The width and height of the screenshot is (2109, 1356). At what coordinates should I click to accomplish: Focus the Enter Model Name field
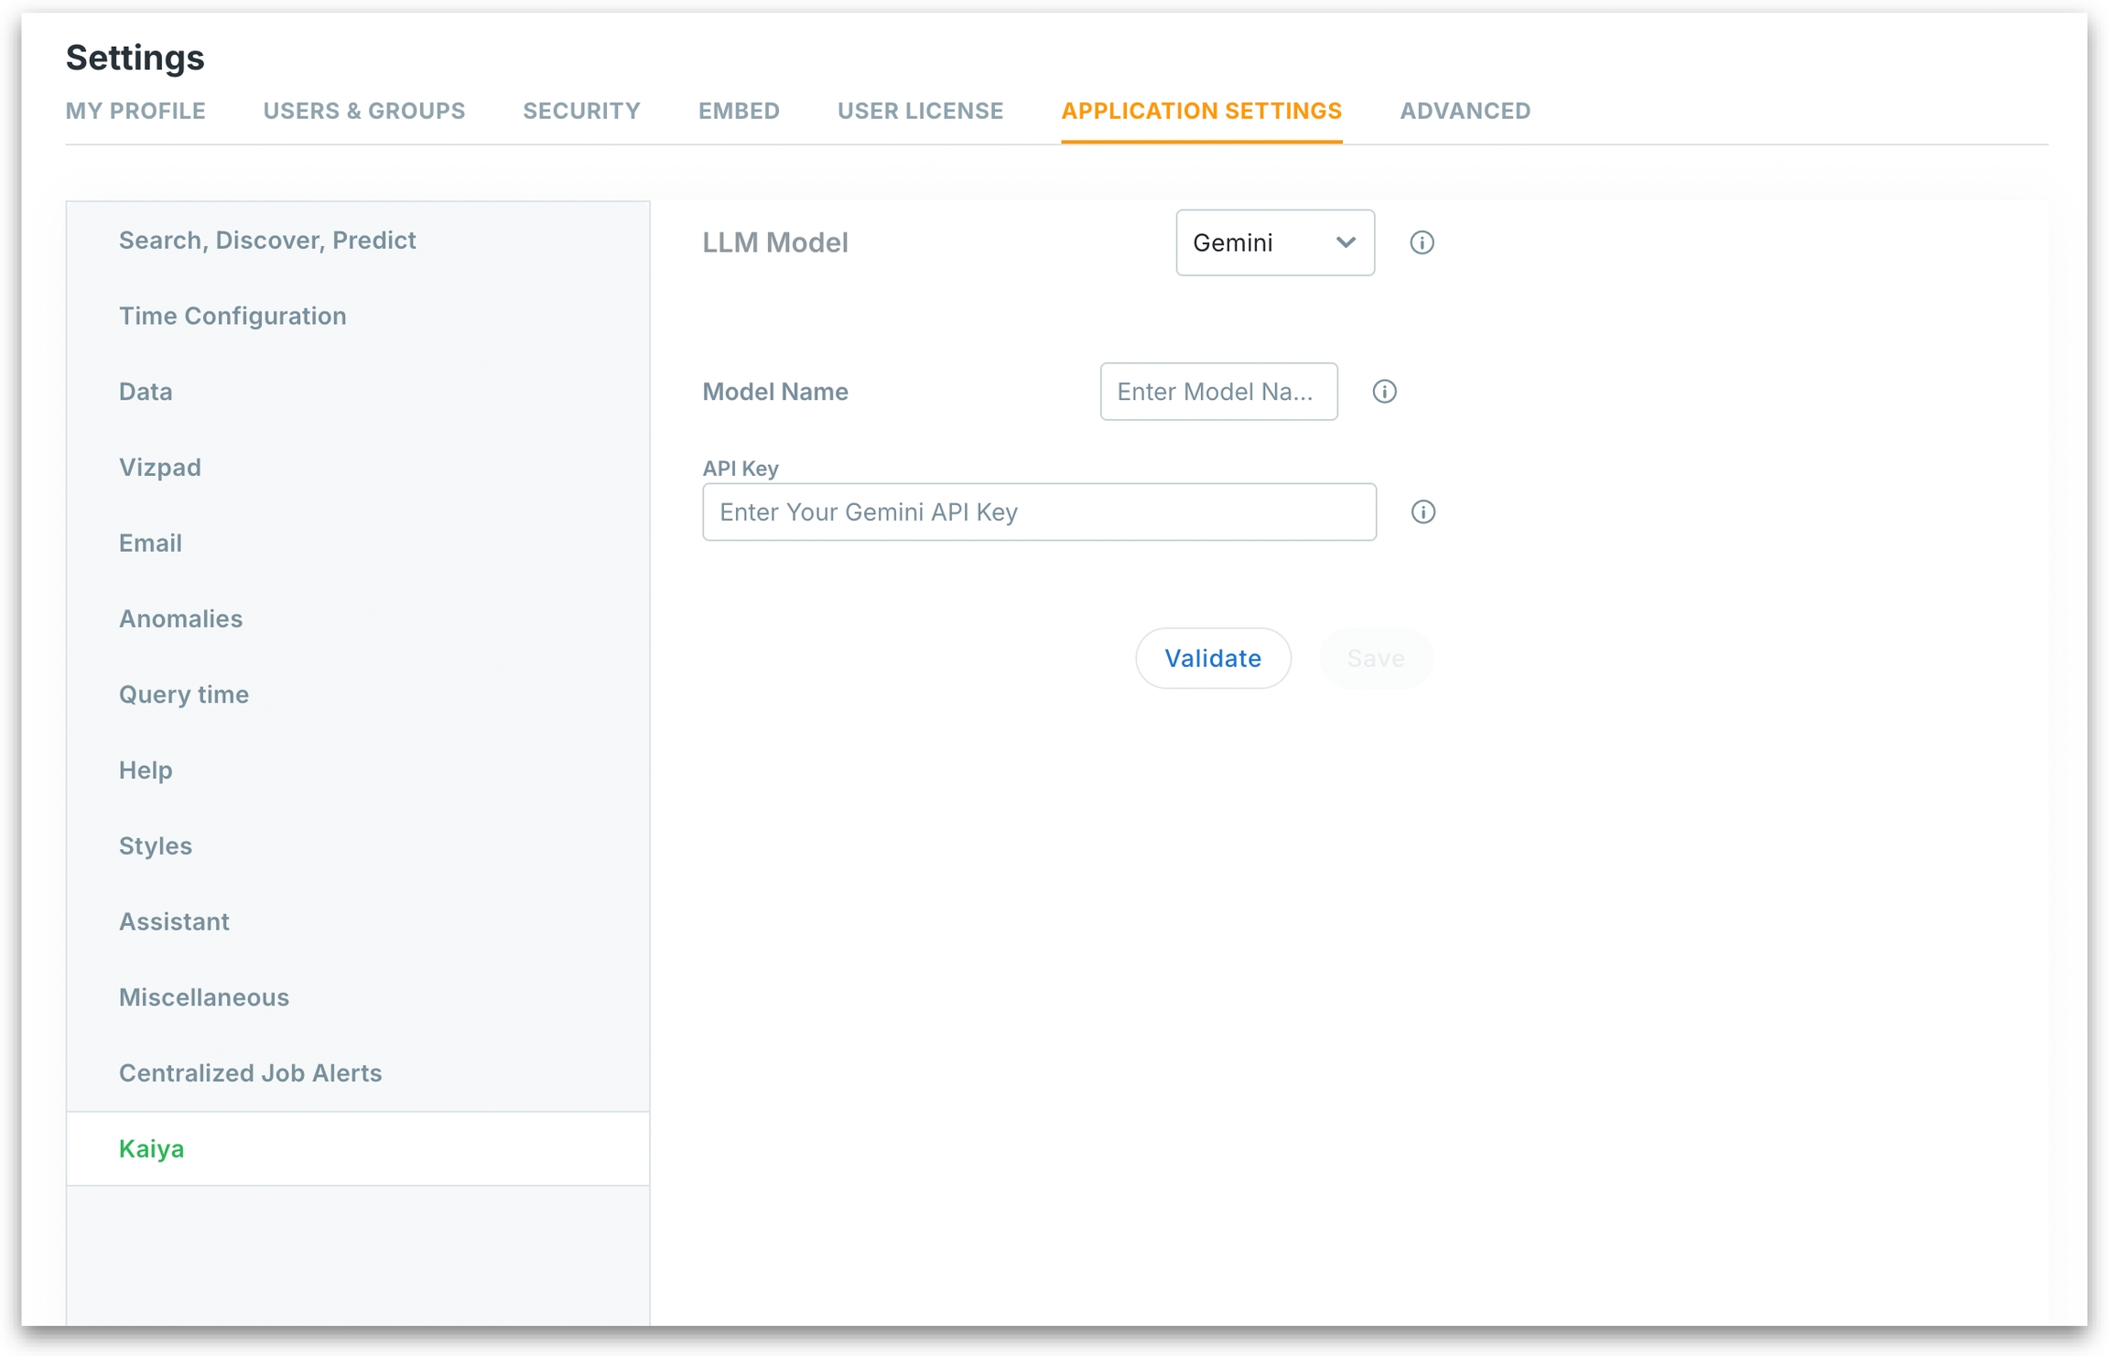(x=1217, y=392)
